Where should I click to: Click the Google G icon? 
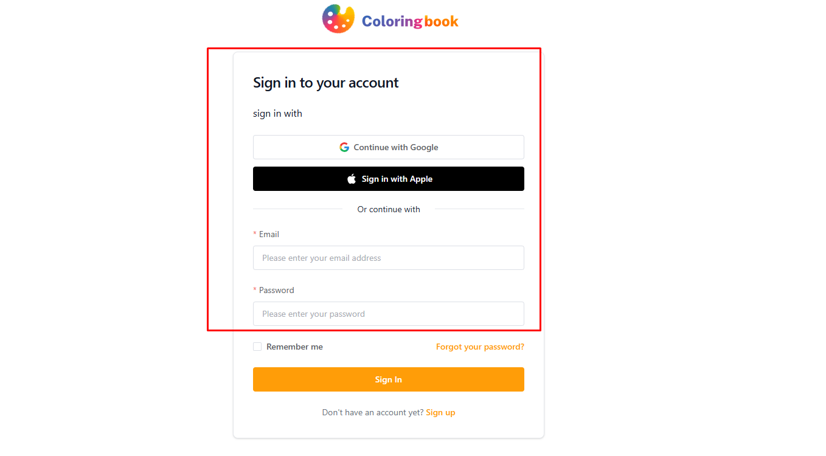click(344, 147)
